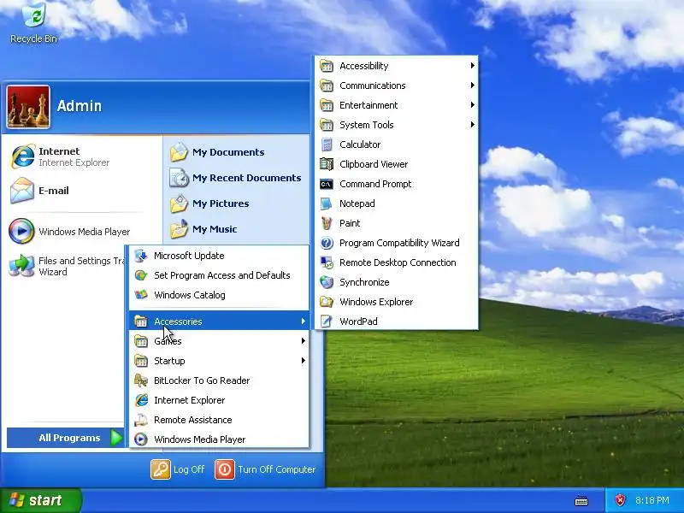Expand the System Tools submenu arrow

pyautogui.click(x=473, y=125)
